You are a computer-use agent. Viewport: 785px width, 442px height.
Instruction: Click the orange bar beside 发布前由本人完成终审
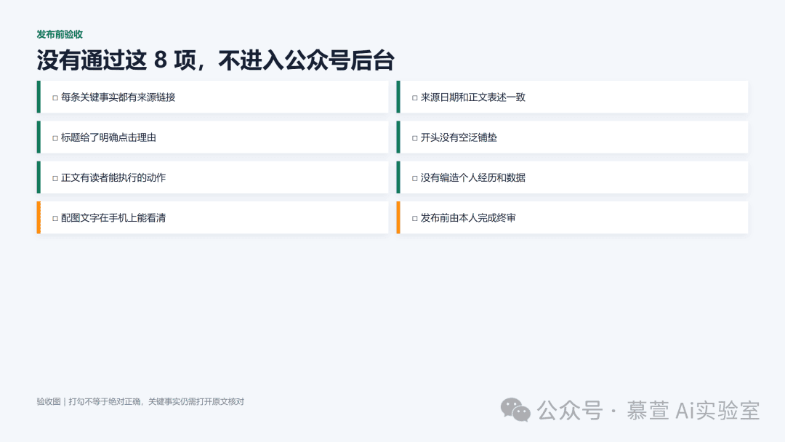tap(398, 217)
